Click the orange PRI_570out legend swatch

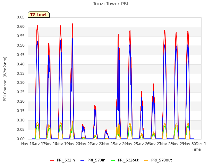[146, 161]
